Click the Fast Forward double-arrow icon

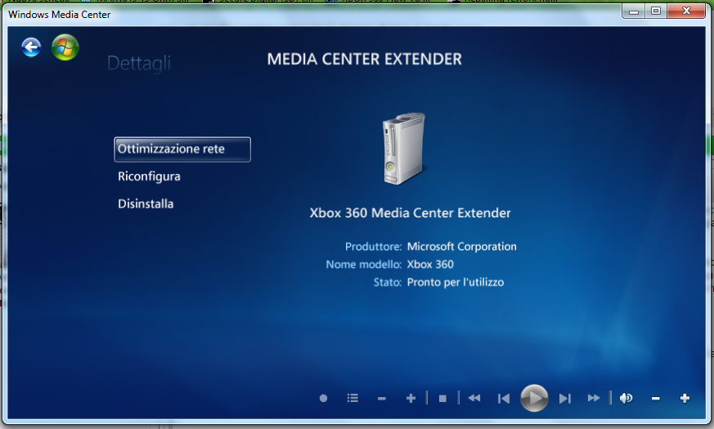coord(594,398)
